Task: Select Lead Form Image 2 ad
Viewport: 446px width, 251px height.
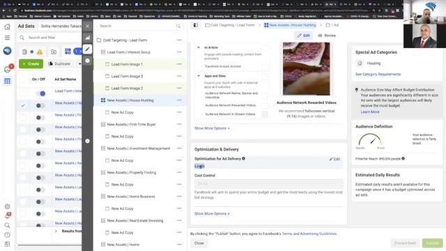Action: (x=127, y=89)
